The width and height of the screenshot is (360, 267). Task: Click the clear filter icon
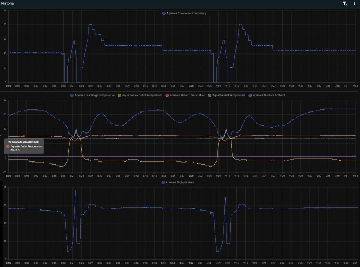pyautogui.click(x=345, y=4)
